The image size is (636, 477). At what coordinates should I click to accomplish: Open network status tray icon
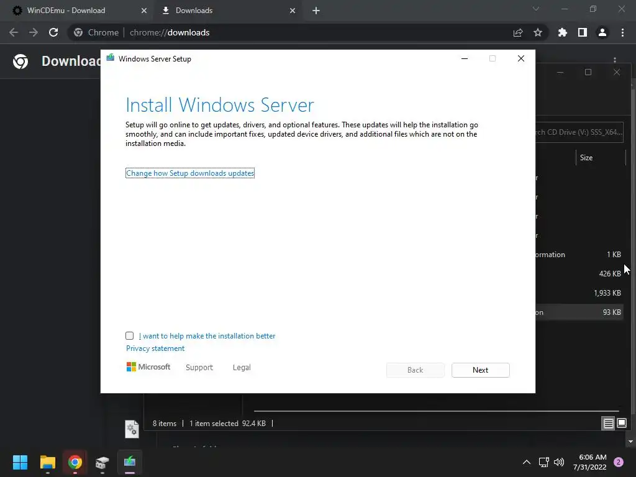[x=544, y=462]
